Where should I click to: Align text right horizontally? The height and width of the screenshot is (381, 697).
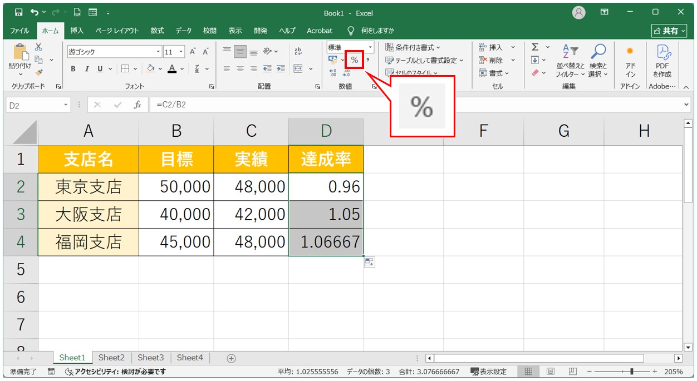click(x=253, y=69)
